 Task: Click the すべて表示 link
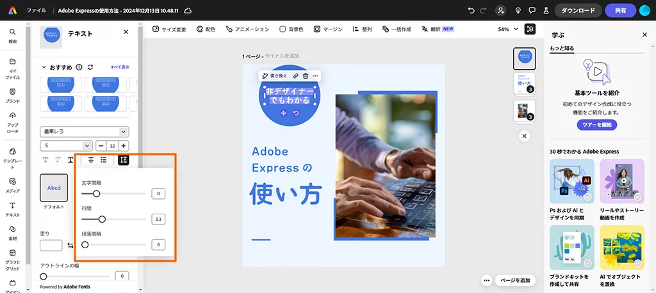coord(120,67)
